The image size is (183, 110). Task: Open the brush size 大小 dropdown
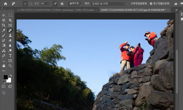(x=49, y=4)
